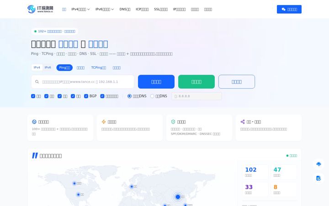Select the Ping test tab
This screenshot has width=329, height=206.
coord(64,67)
